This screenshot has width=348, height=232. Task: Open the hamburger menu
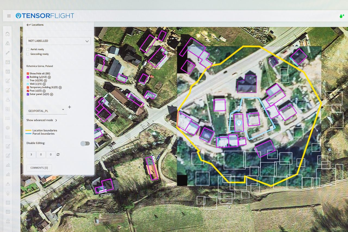point(9,16)
